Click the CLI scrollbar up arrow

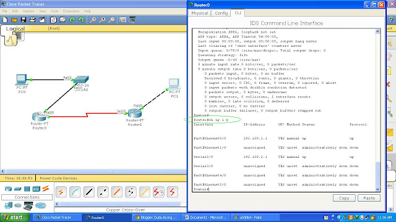point(377,31)
